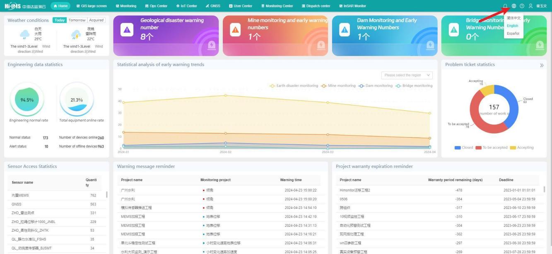Expand Problem ticket statistics with double chevron

pyautogui.click(x=542, y=65)
